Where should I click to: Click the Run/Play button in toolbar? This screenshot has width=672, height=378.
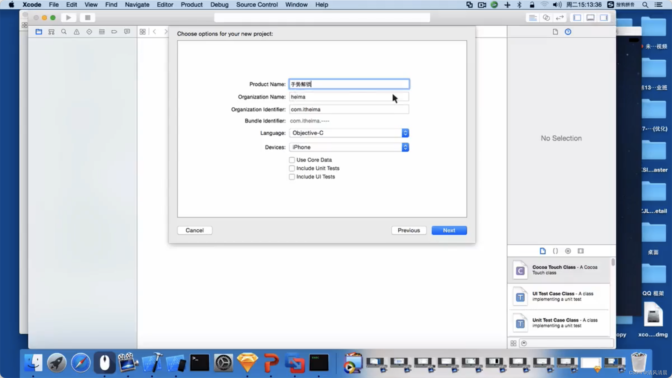68,18
